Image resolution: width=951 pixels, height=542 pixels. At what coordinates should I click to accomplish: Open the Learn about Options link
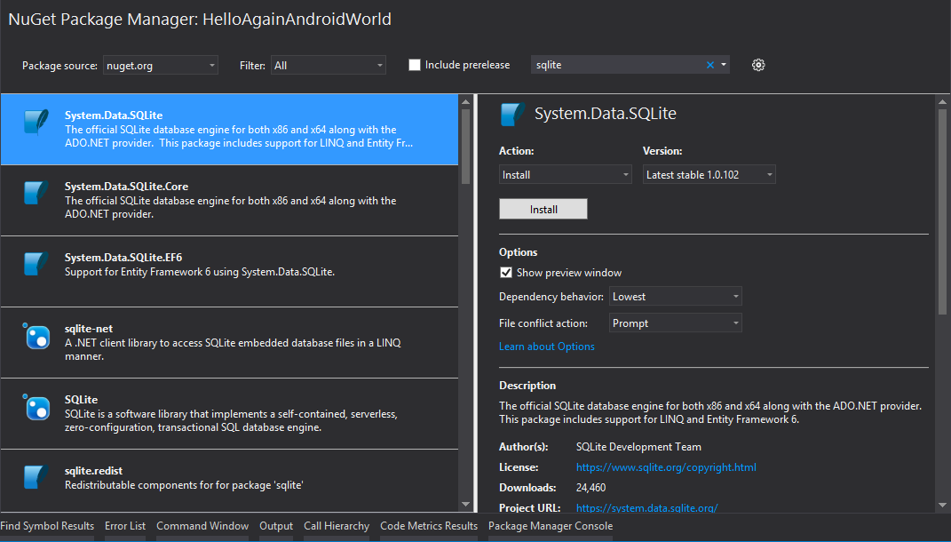point(547,347)
